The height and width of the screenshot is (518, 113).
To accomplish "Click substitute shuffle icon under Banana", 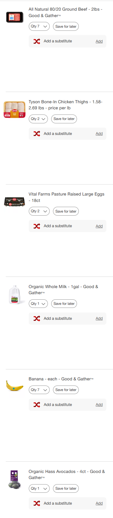I will [x=37, y=405].
